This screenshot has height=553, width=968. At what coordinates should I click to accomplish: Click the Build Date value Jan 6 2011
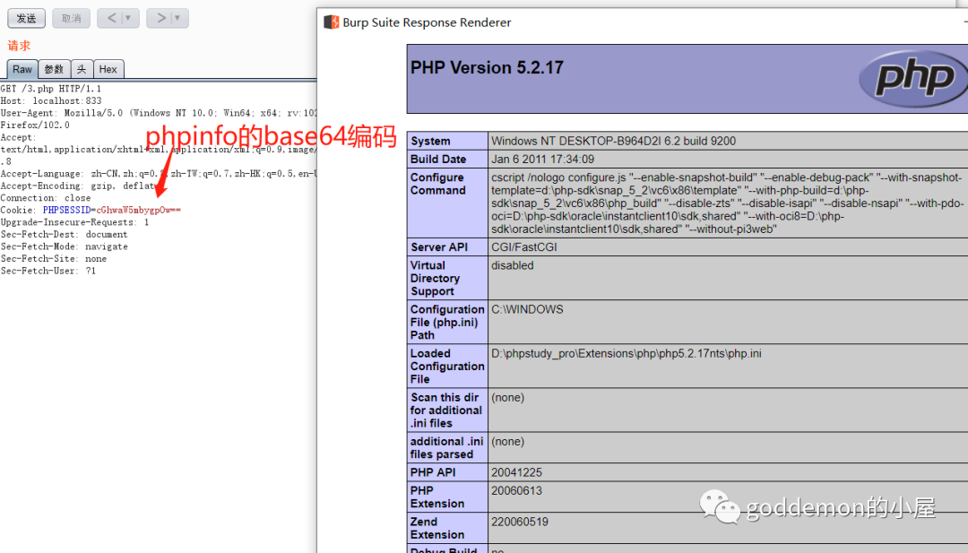click(x=542, y=160)
